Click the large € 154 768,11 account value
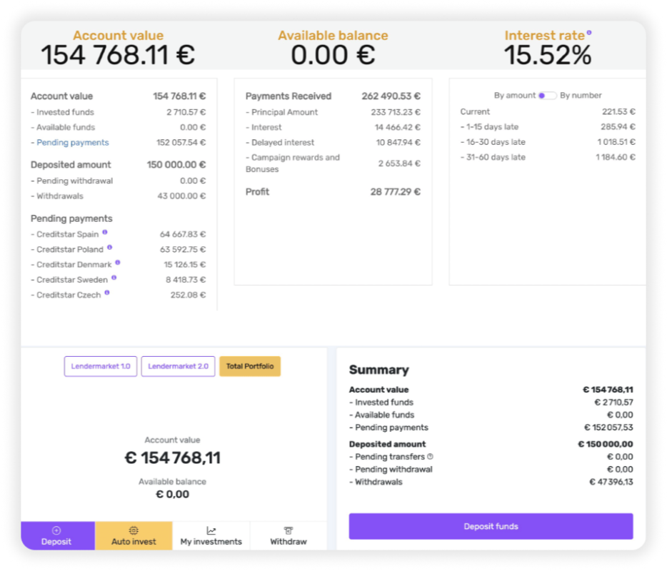The width and height of the screenshot is (667, 571). tap(172, 458)
